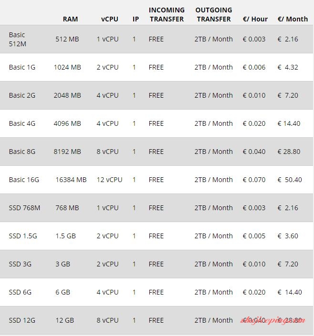Click the 16384 MB RAM value
Screen dimensions: 314x336
[71, 180]
